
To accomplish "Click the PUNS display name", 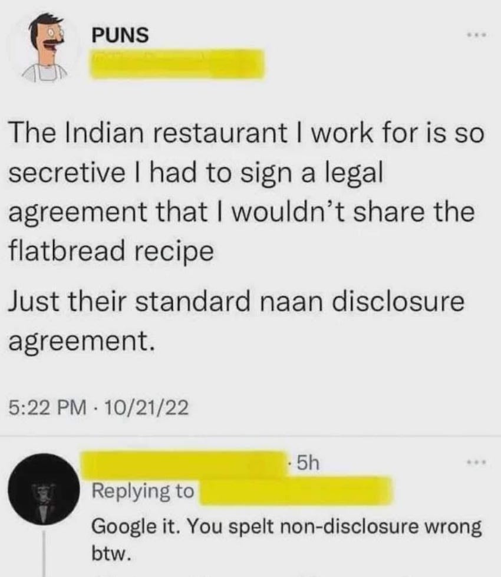I will click(120, 35).
